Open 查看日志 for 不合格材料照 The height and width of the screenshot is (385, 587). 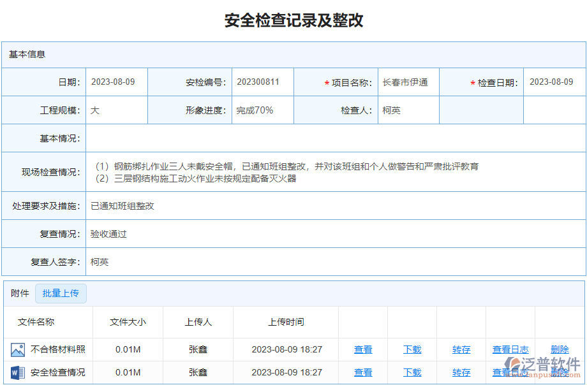pos(510,349)
